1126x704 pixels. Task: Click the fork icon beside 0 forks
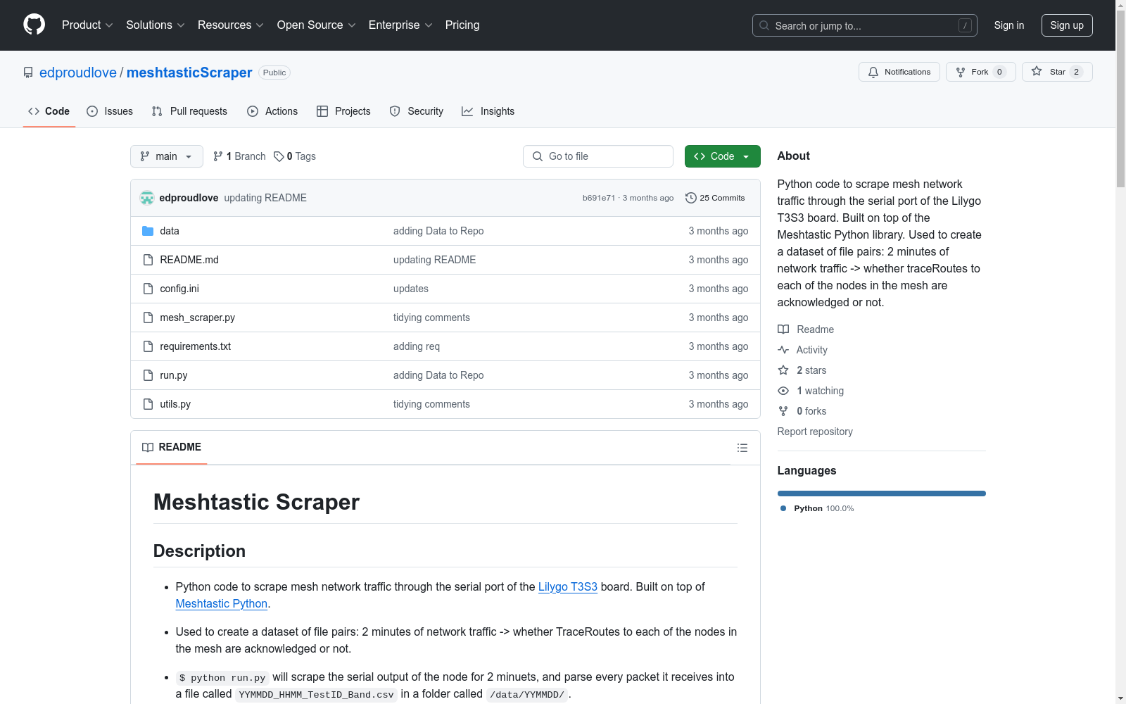click(x=783, y=411)
